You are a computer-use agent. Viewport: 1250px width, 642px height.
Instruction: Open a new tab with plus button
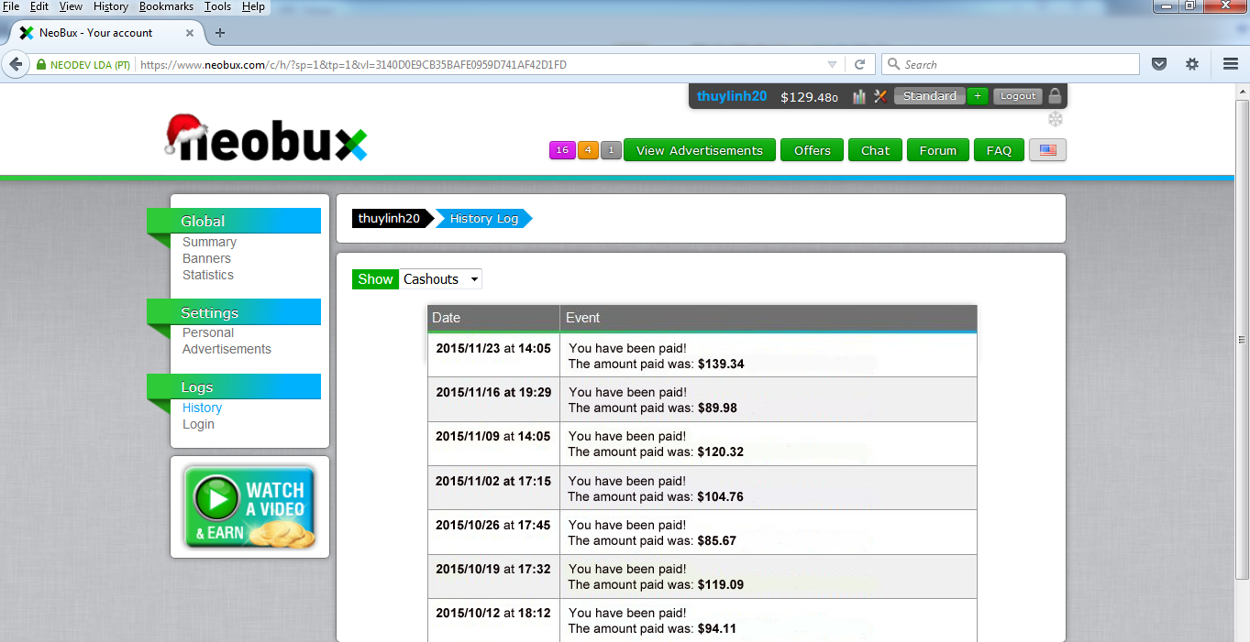pos(220,32)
